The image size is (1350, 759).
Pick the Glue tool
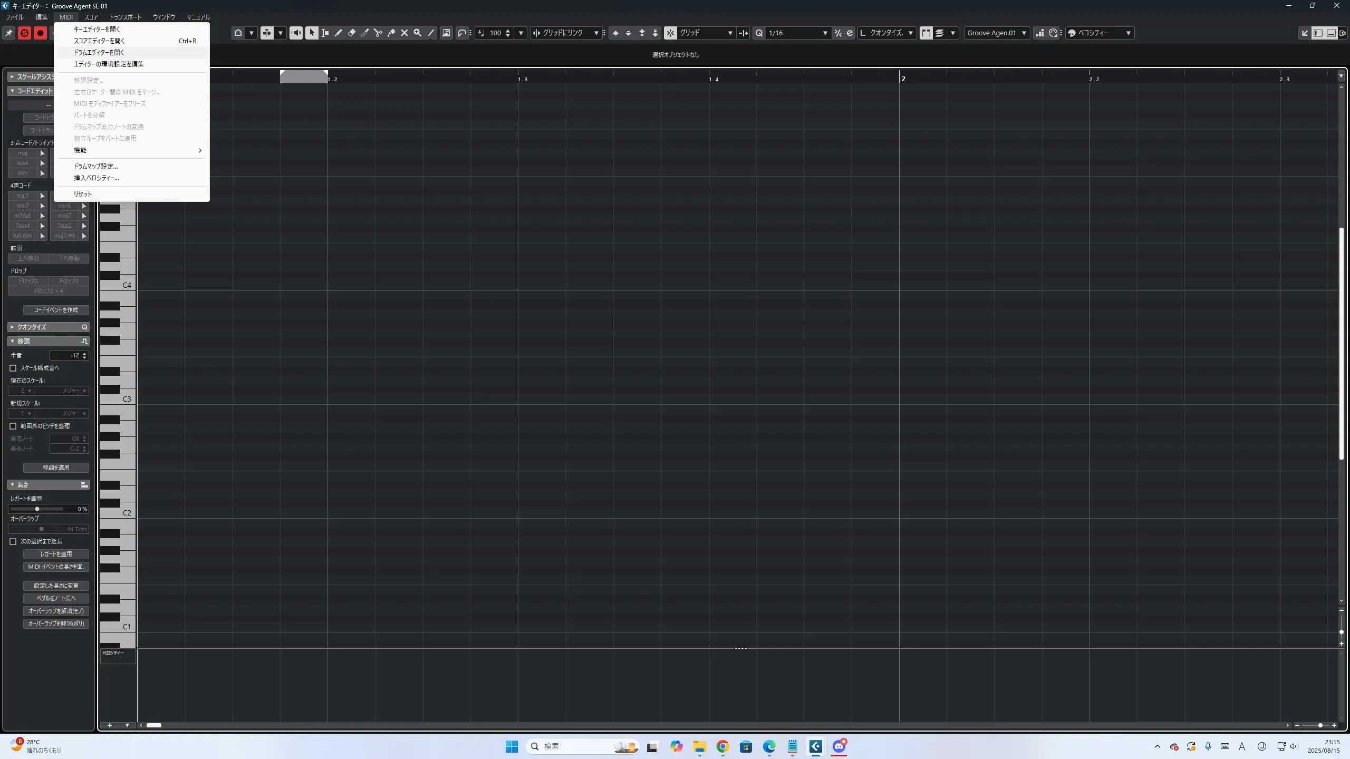pyautogui.click(x=391, y=33)
